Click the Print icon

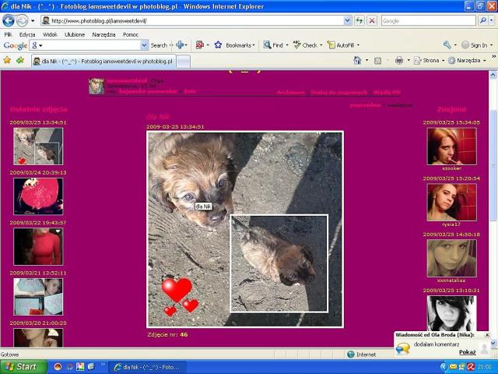(x=399, y=61)
